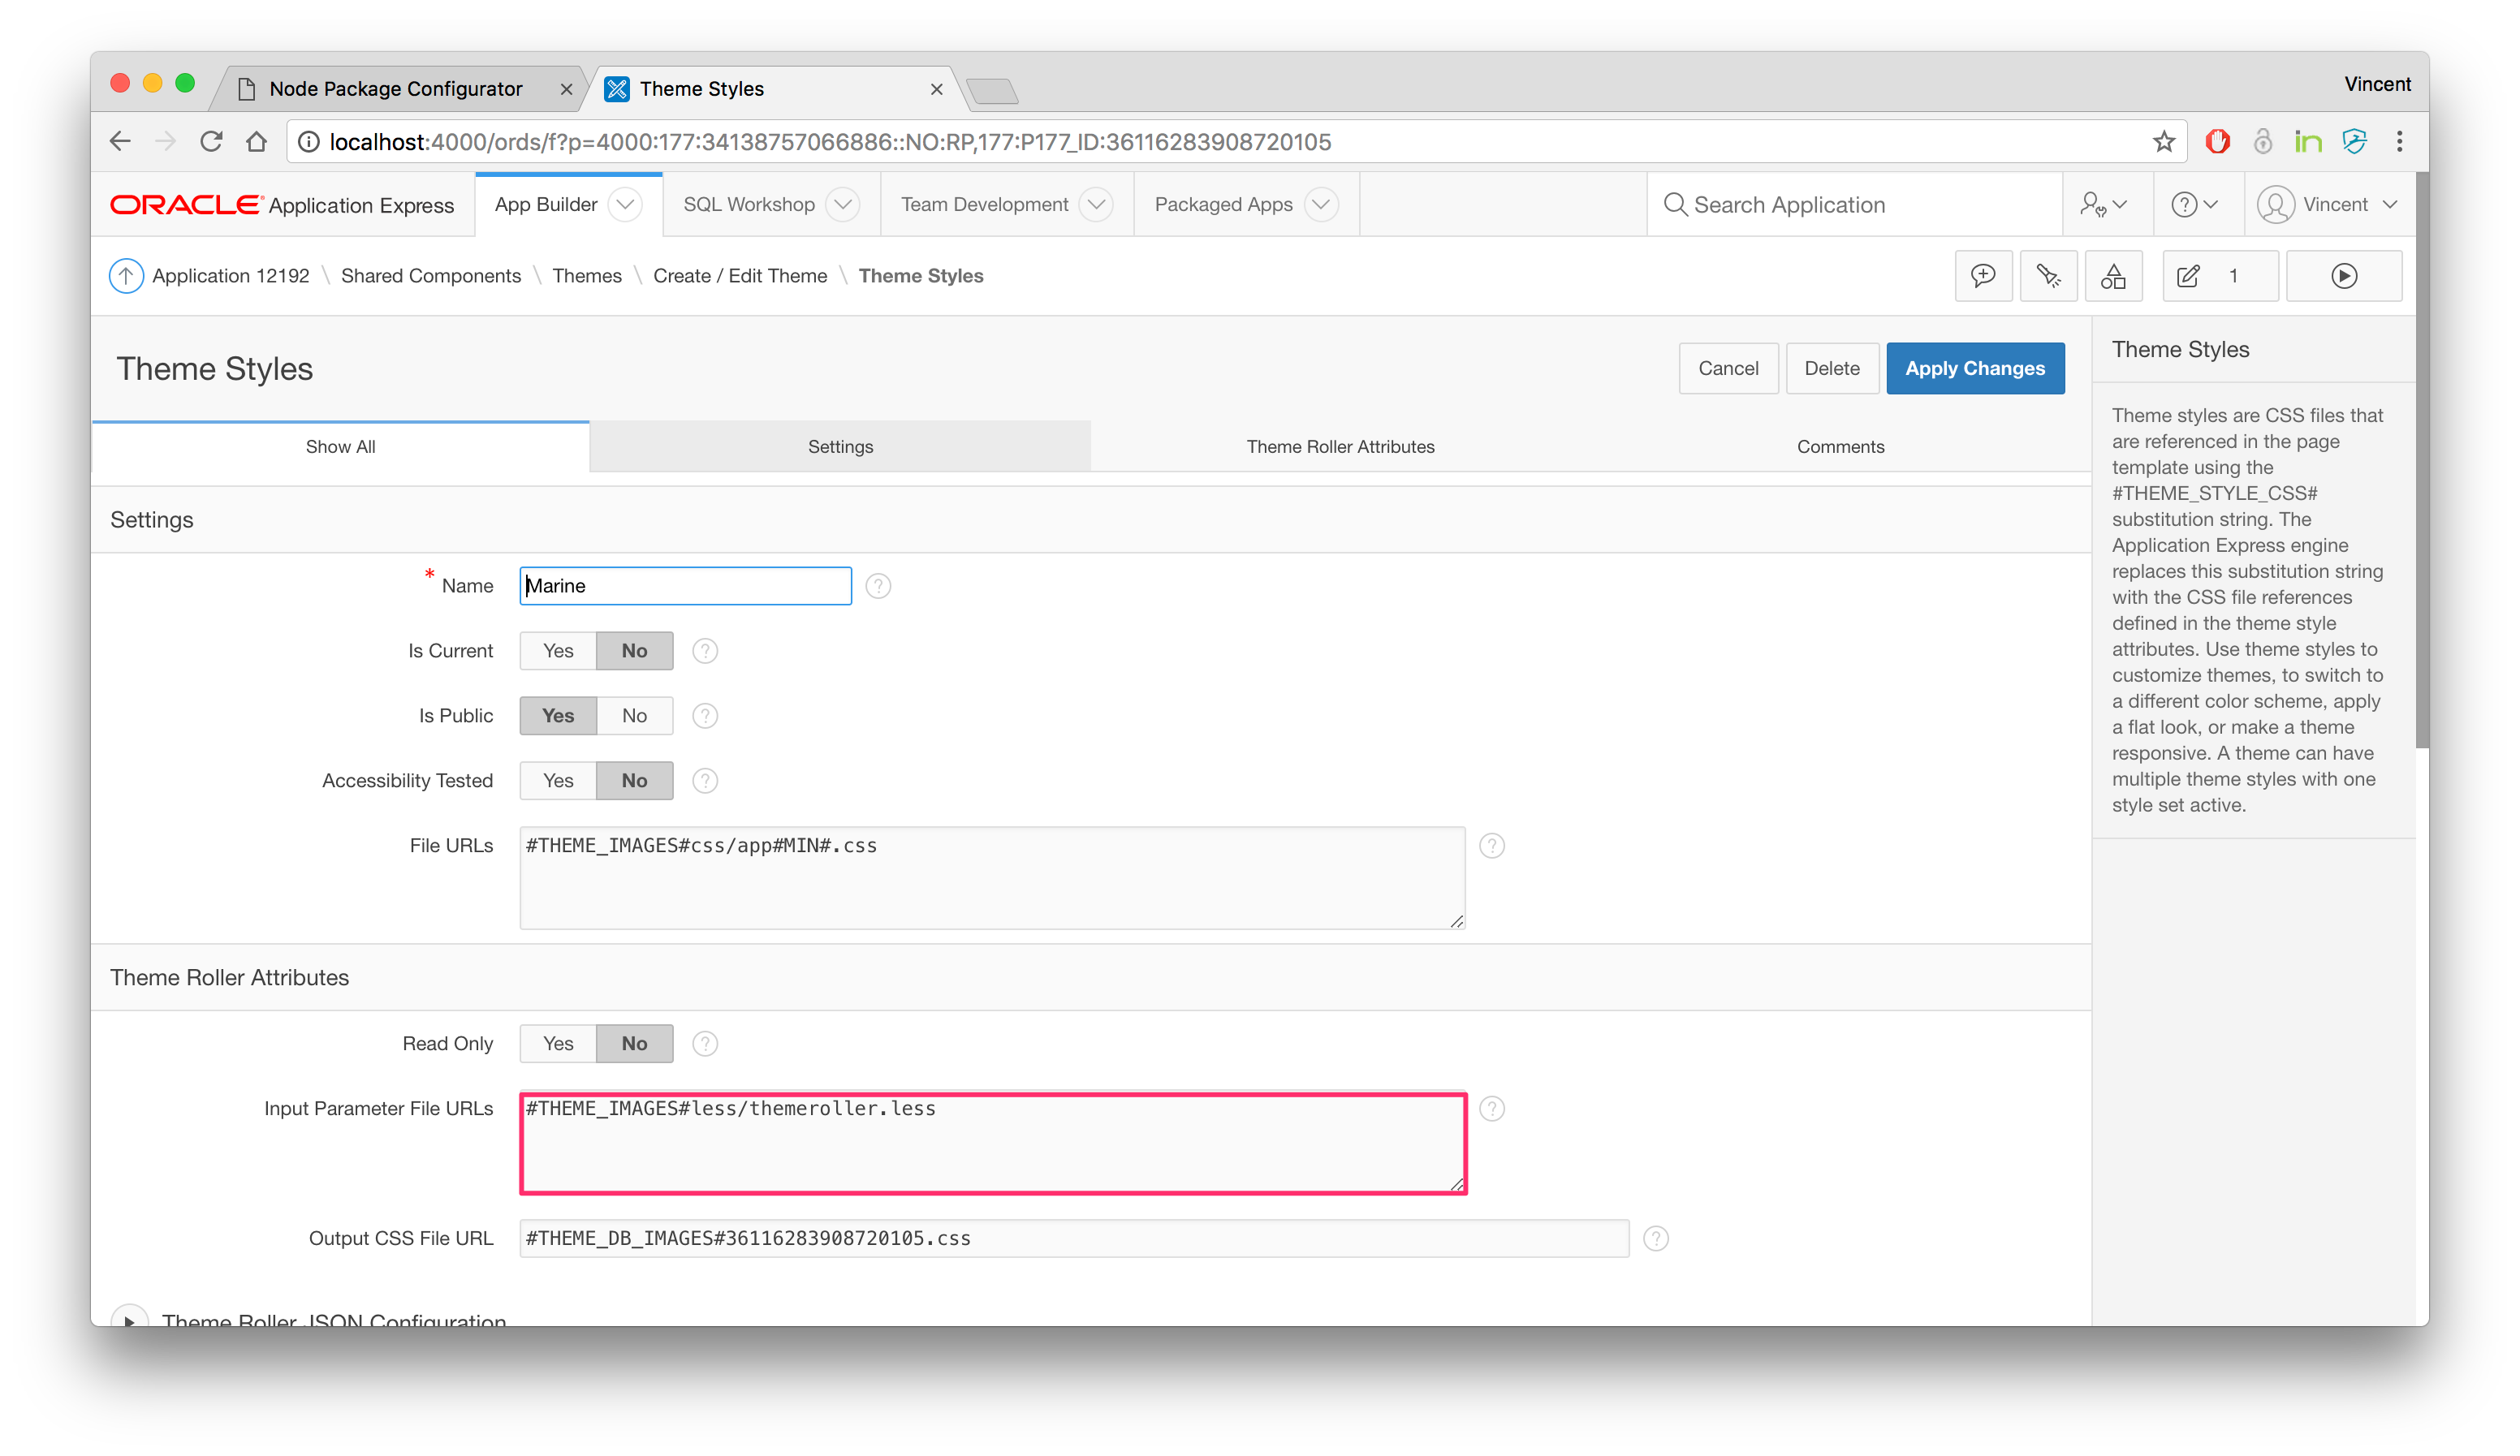Viewport: 2520px width, 1456px height.
Task: Set Accessibility Tested to No
Action: 635,781
